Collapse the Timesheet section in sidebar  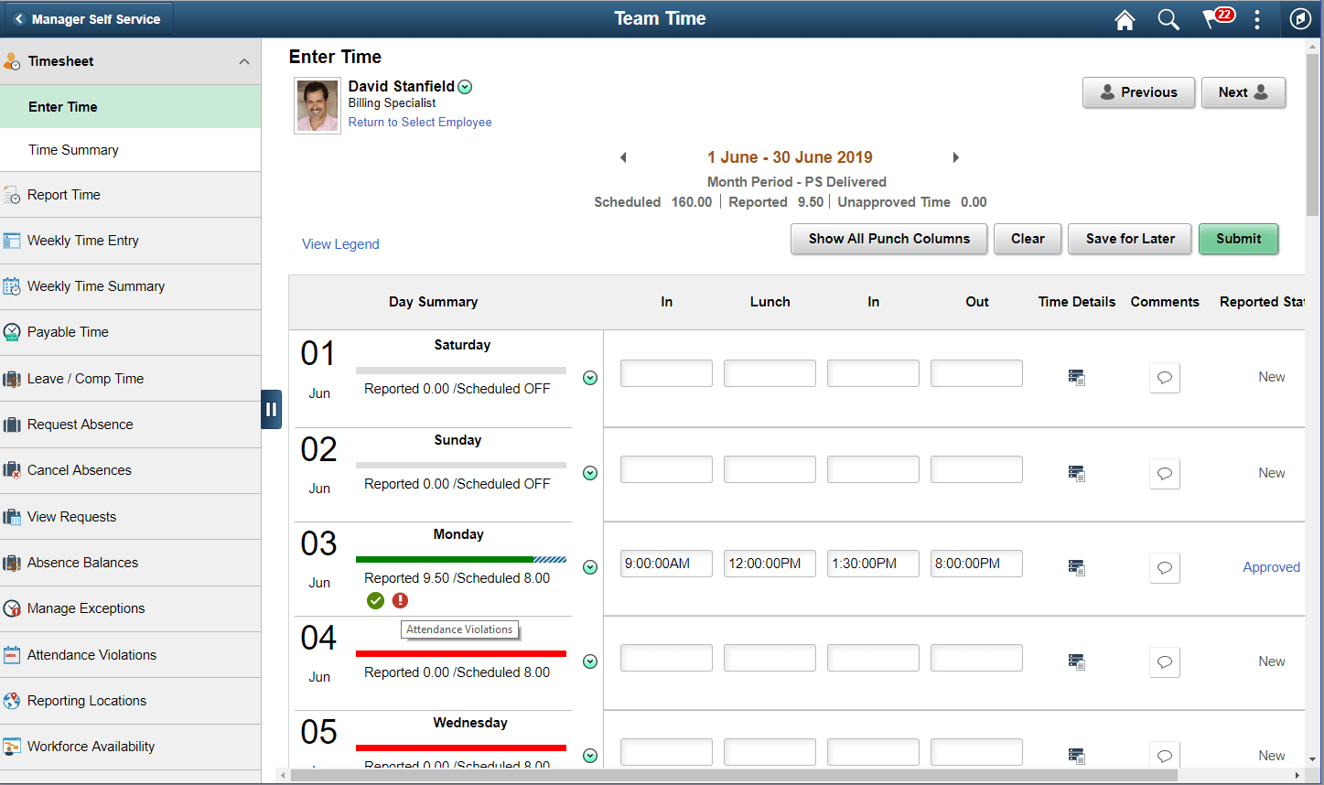point(242,60)
